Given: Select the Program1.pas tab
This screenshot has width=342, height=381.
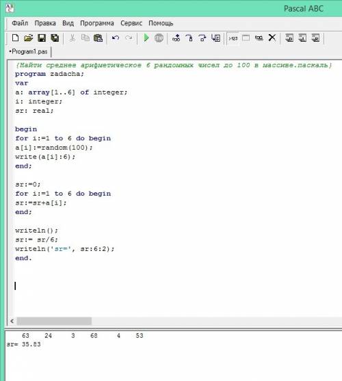Looking at the screenshot, I should [x=29, y=52].
